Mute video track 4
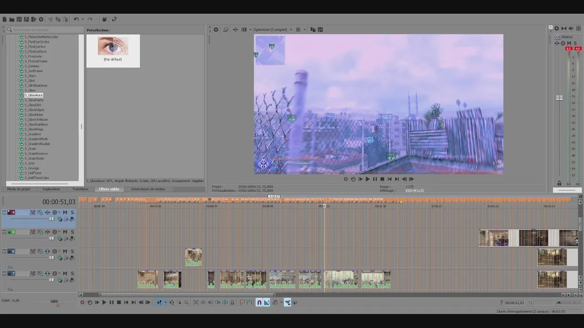 click(x=65, y=212)
